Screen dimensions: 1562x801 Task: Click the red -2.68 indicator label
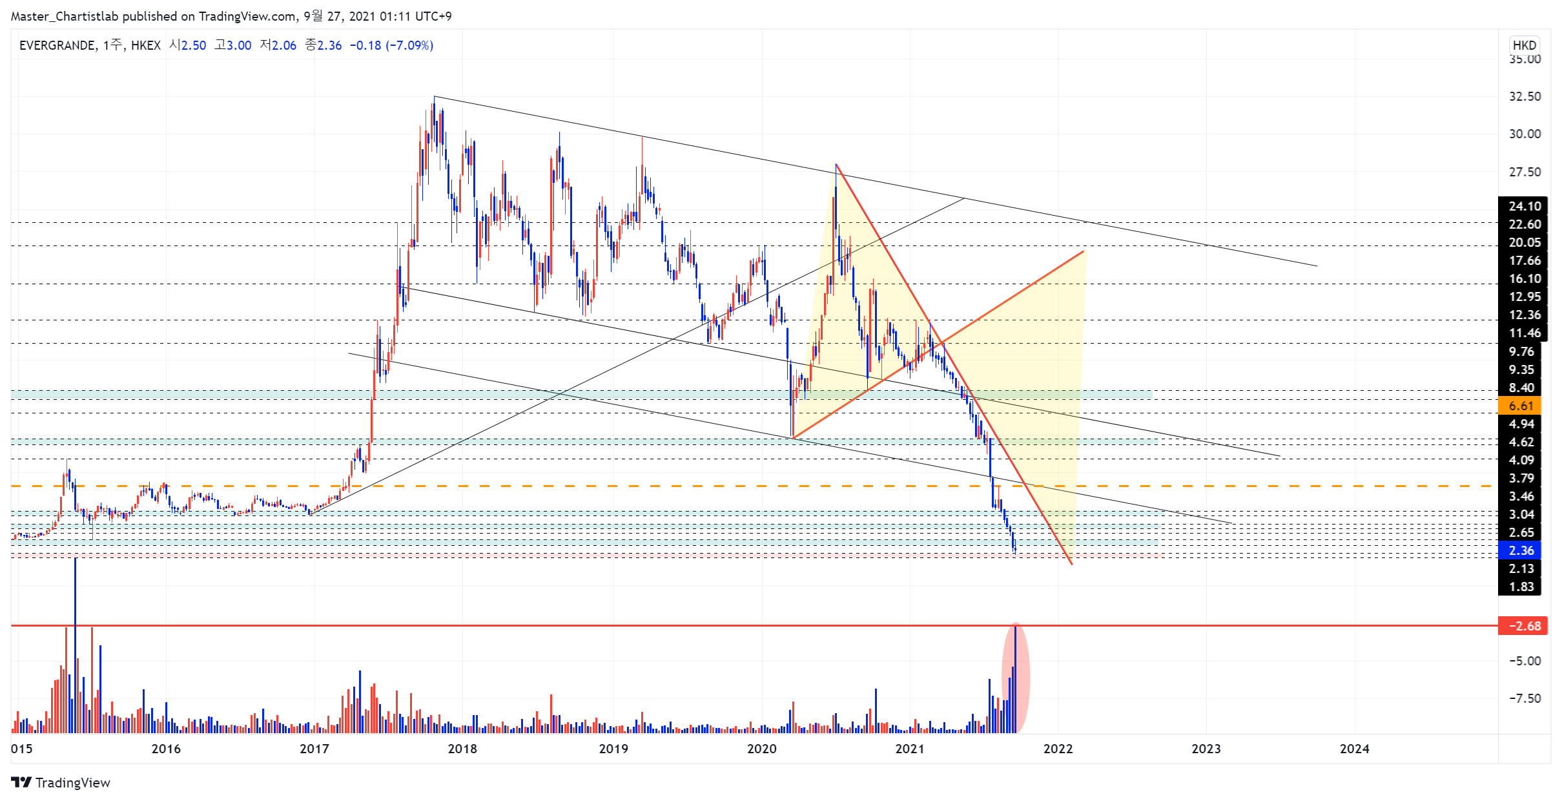[x=1523, y=626]
